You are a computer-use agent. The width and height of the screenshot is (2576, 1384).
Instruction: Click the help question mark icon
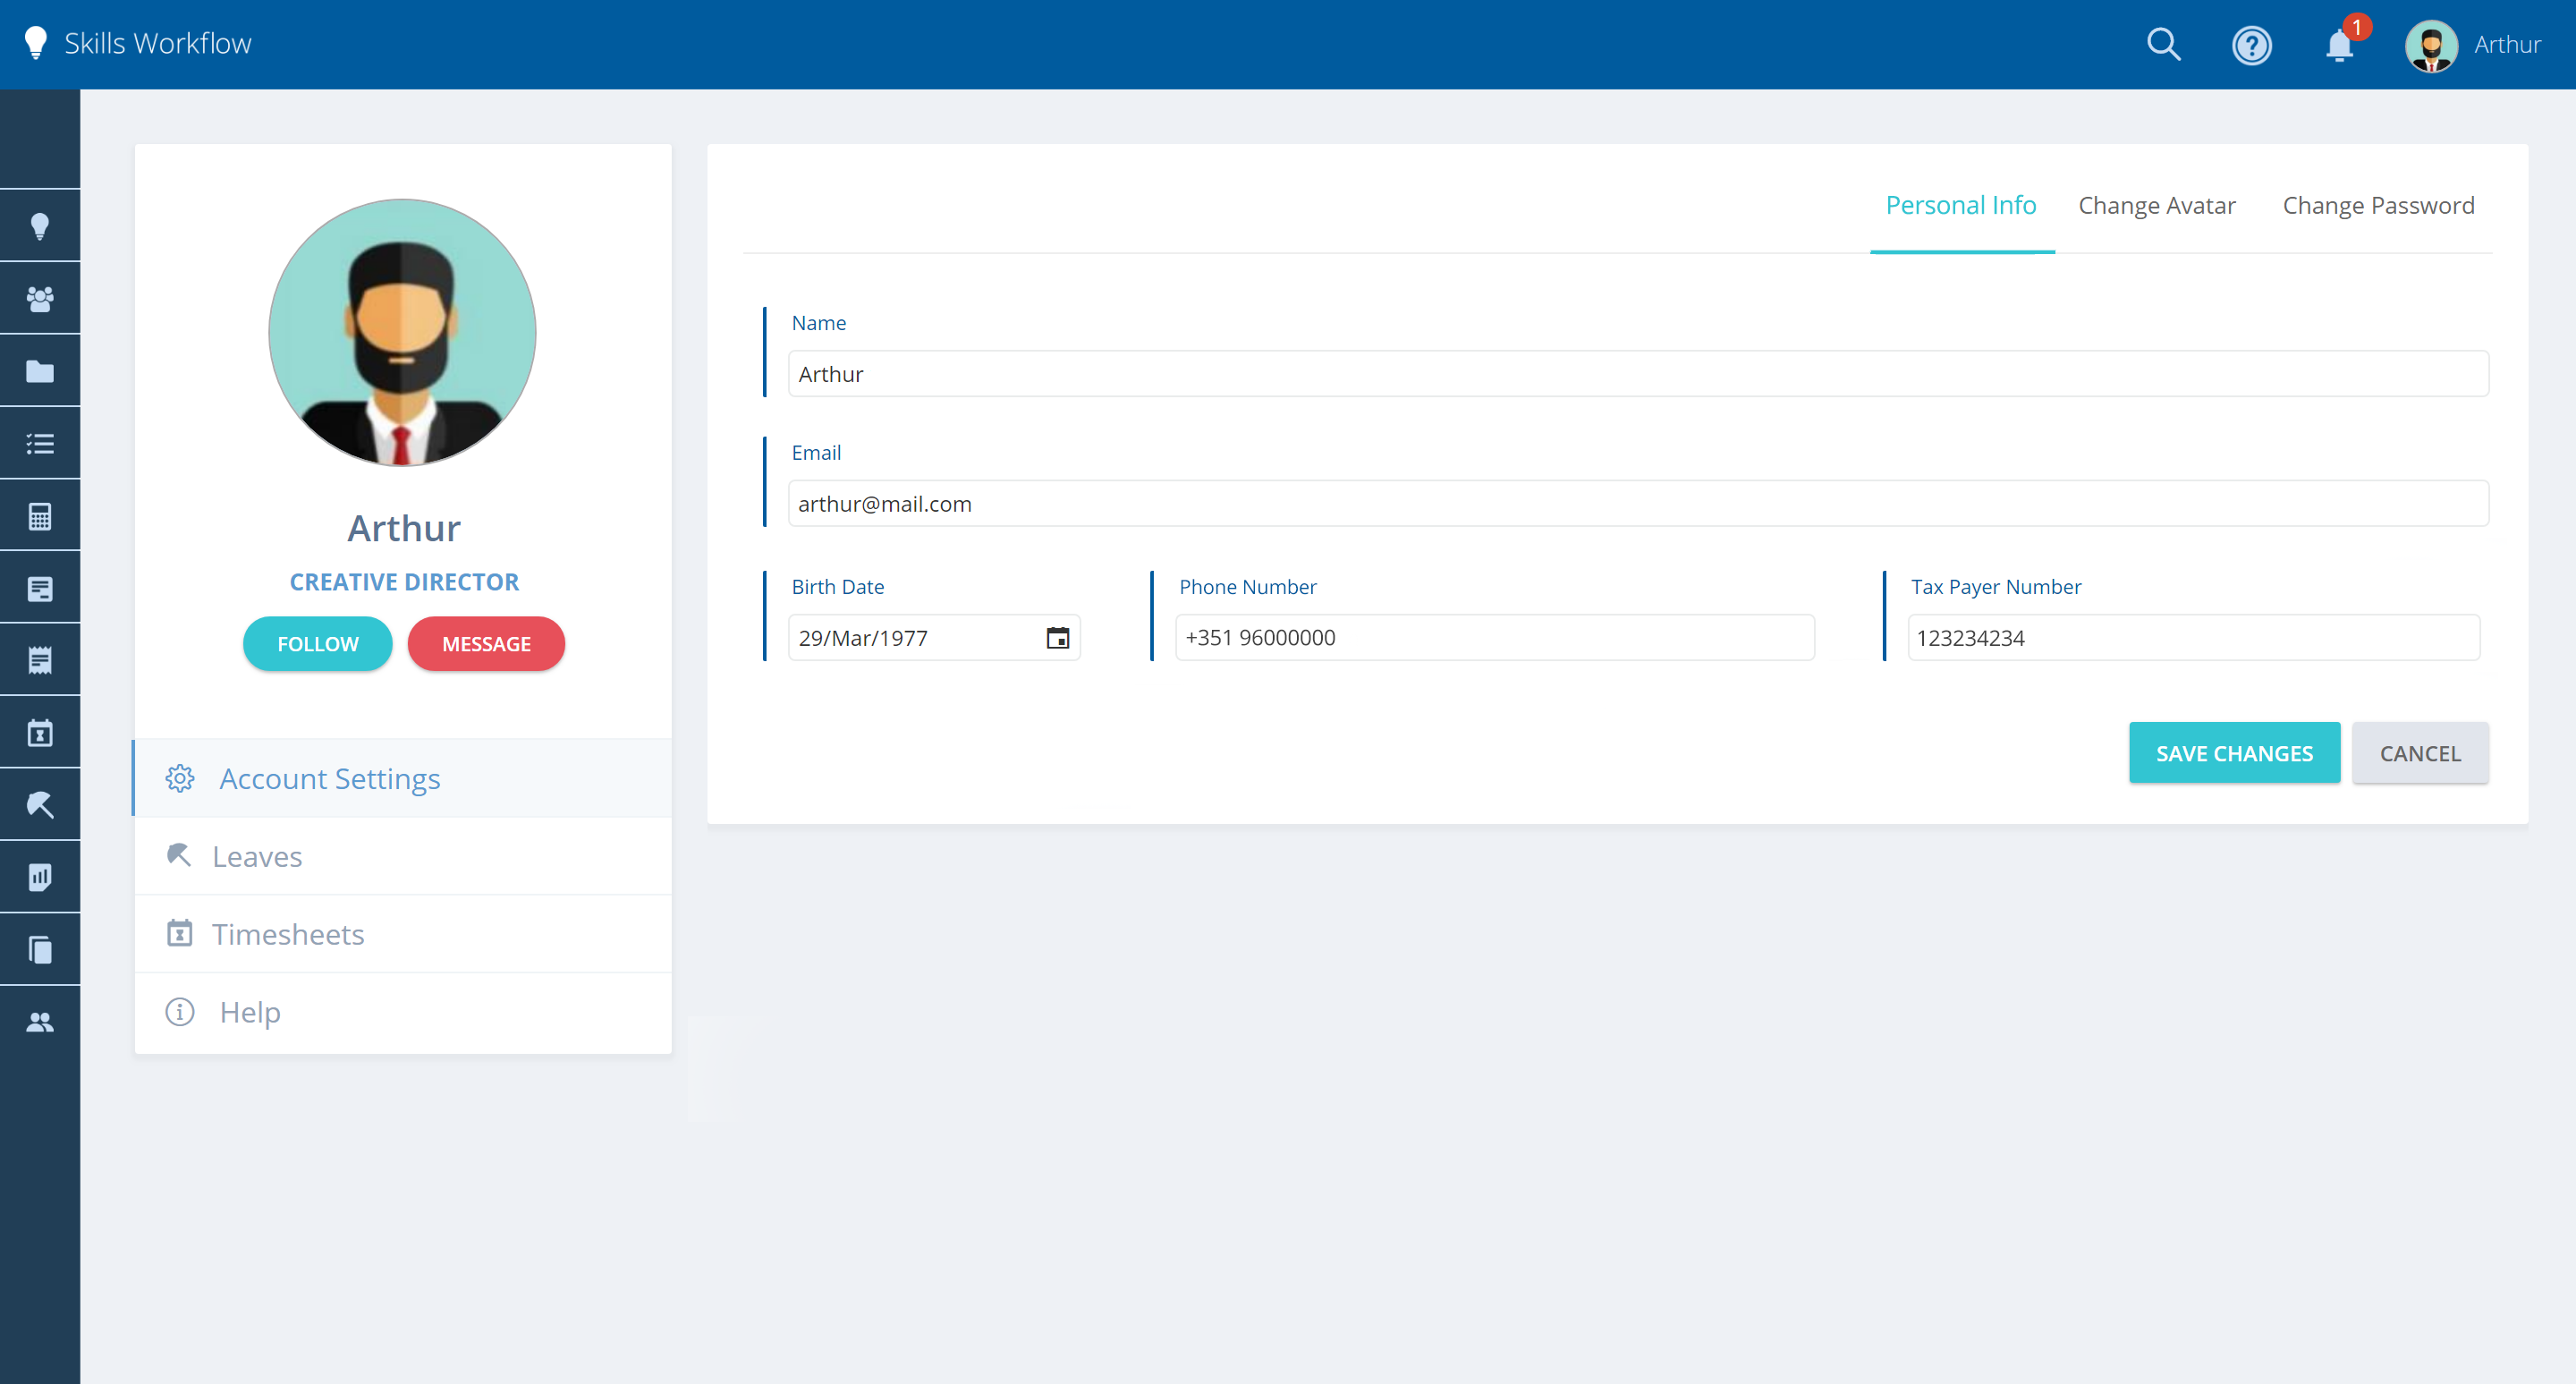2251,45
